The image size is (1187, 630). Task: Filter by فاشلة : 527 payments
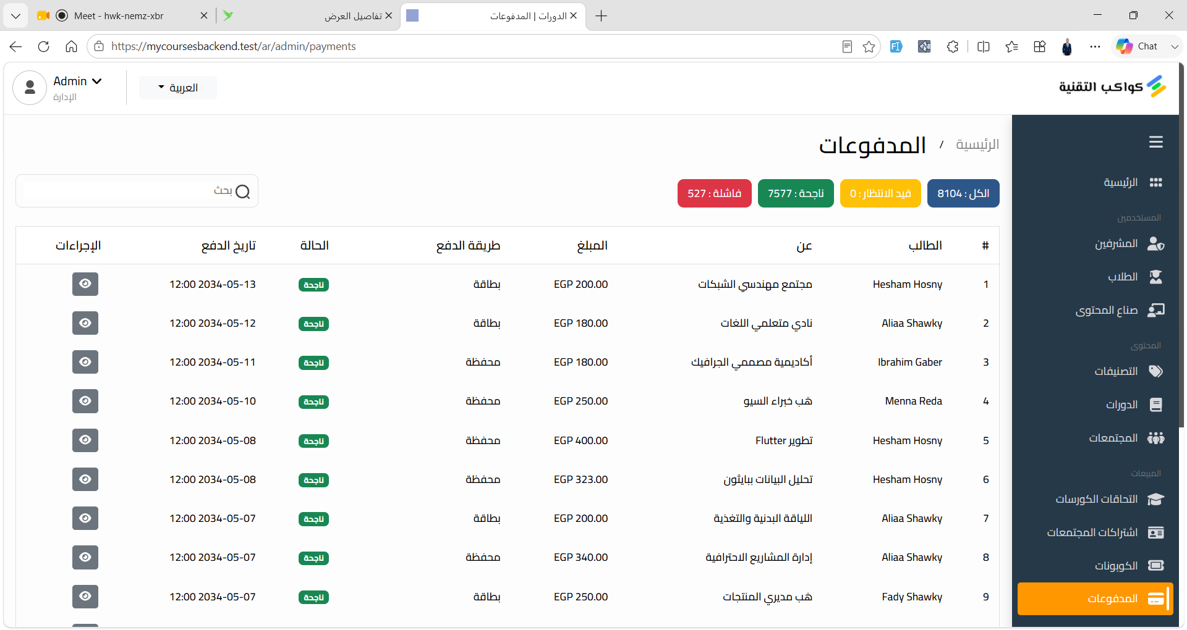tap(714, 193)
